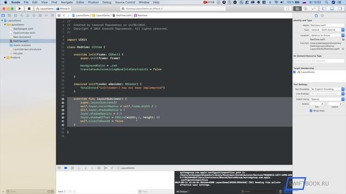Open the Source Control menu
The image size is (346, 194).
125,2
